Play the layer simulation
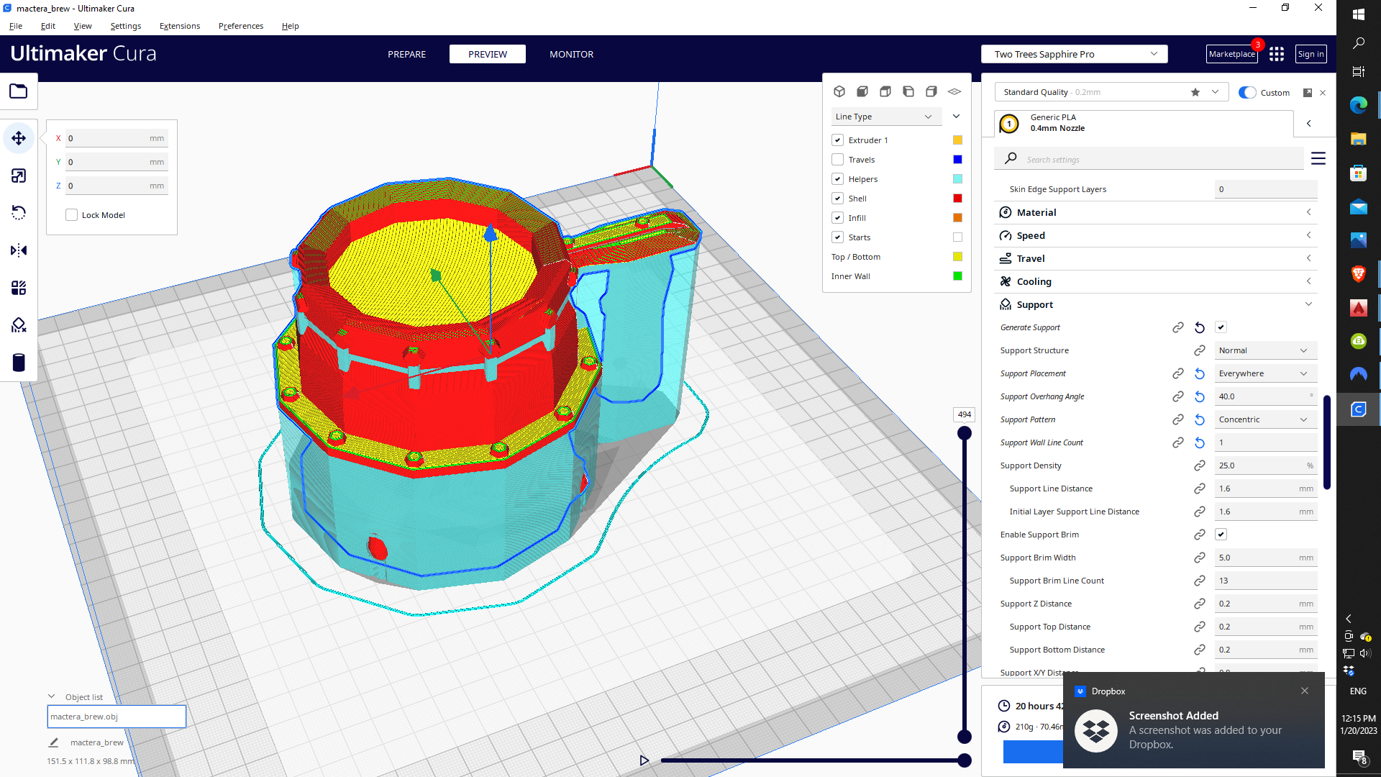1381x777 pixels. (644, 760)
